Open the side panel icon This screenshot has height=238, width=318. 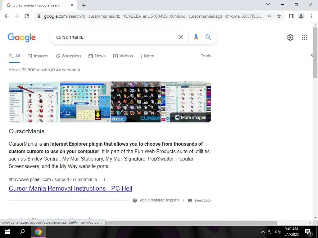click(x=291, y=16)
